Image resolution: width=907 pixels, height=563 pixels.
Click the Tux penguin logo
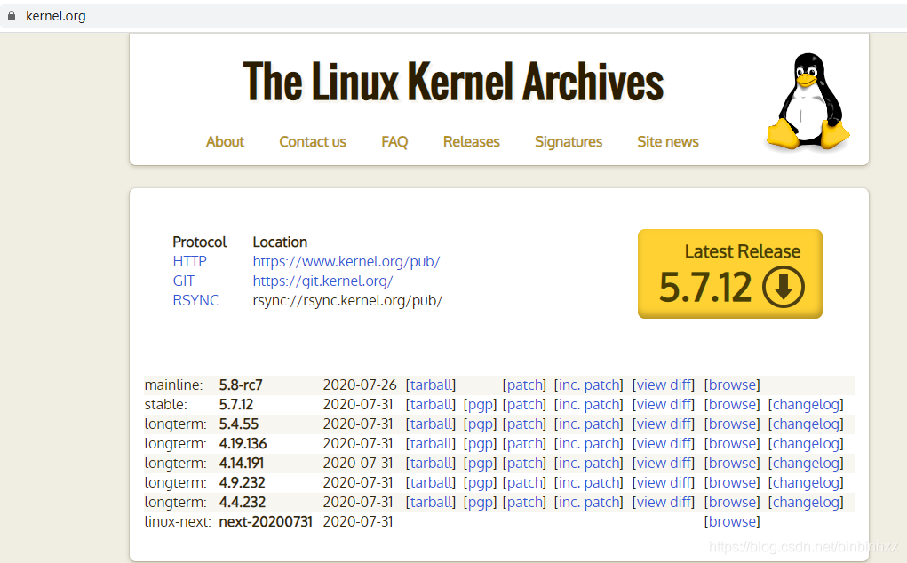coord(808,102)
